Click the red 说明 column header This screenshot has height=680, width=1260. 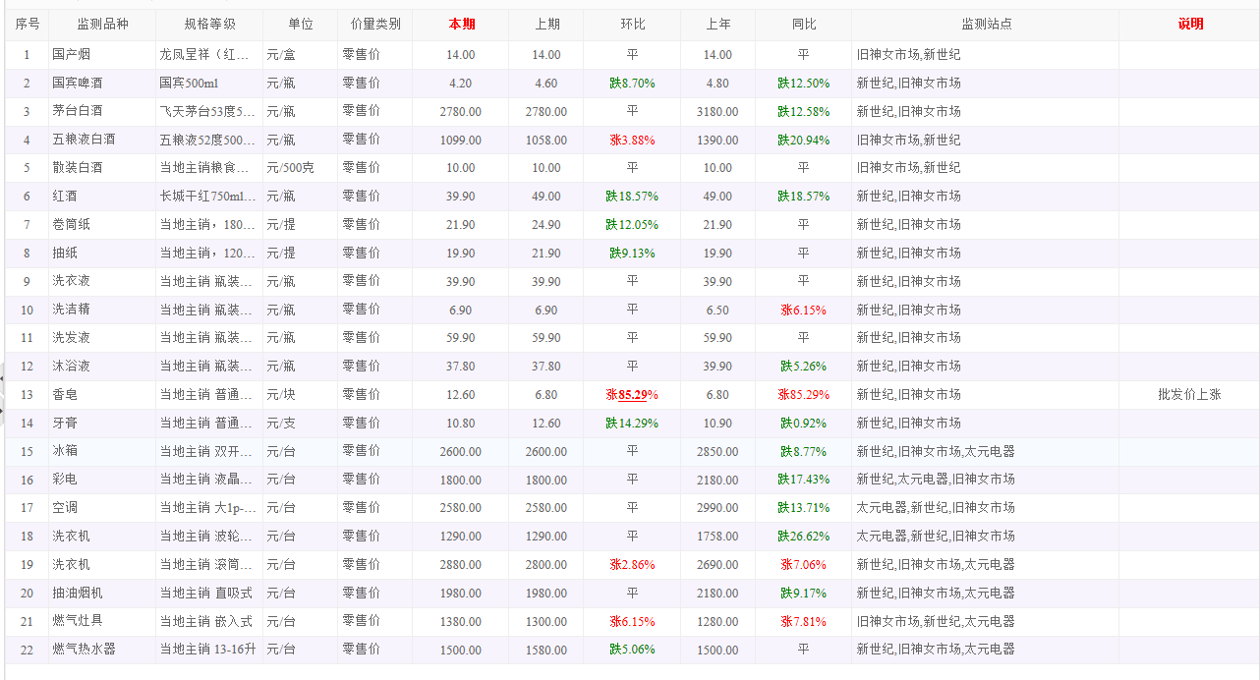(x=1190, y=25)
